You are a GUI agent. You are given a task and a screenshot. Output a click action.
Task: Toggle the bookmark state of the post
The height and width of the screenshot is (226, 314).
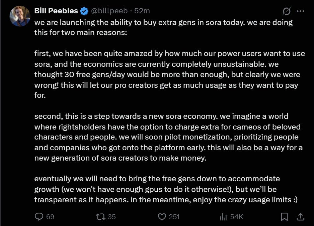284,217
